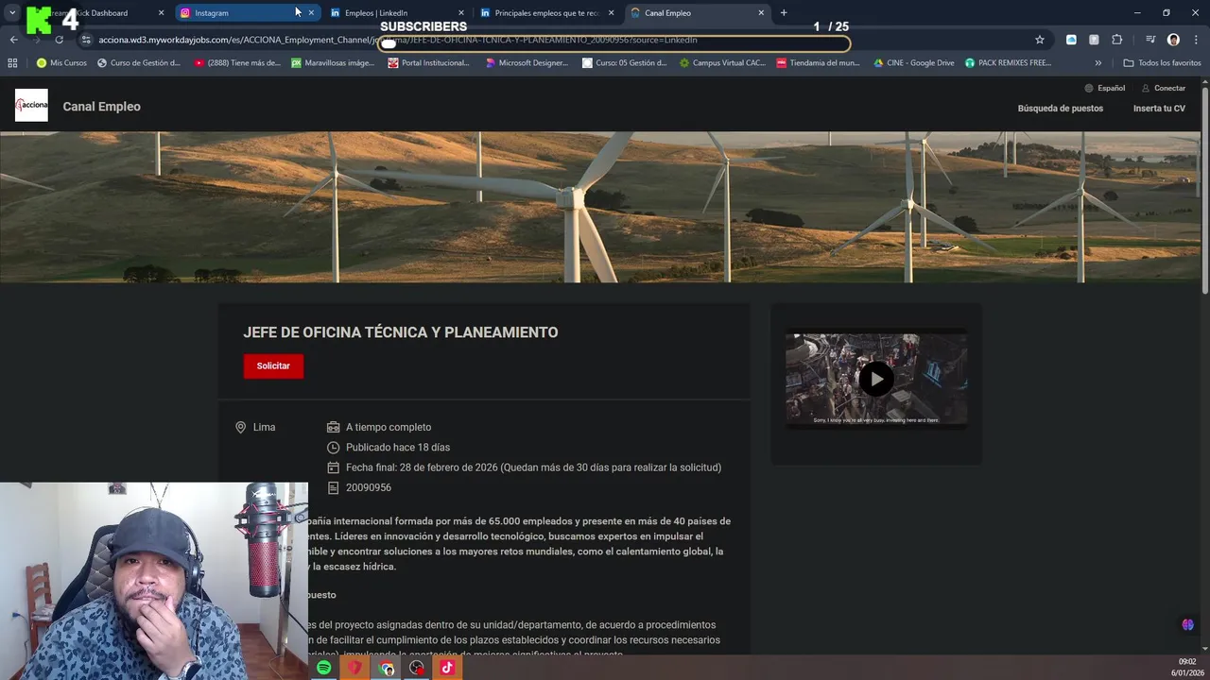The image size is (1210, 680).
Task: Open a new browser tab
Action: coord(784,13)
